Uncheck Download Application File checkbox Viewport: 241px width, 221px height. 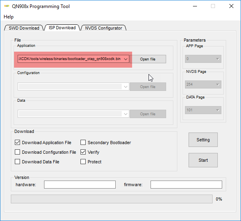pyautogui.click(x=18, y=143)
